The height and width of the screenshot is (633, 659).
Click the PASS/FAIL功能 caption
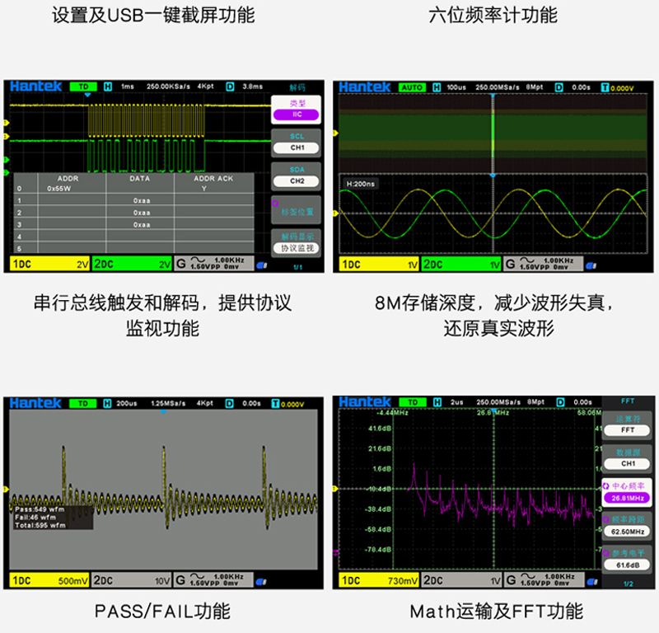(x=162, y=611)
